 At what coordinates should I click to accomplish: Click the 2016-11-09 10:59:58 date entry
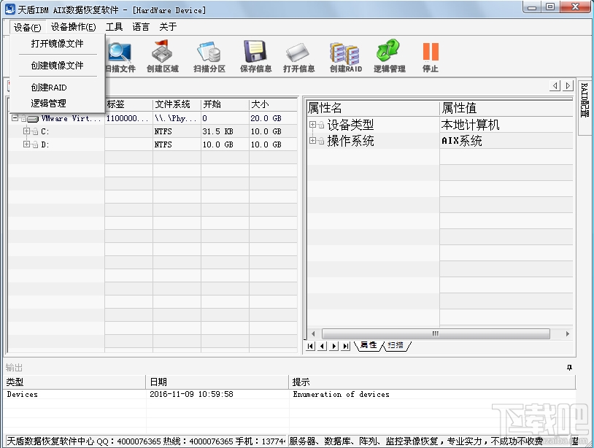pyautogui.click(x=191, y=394)
